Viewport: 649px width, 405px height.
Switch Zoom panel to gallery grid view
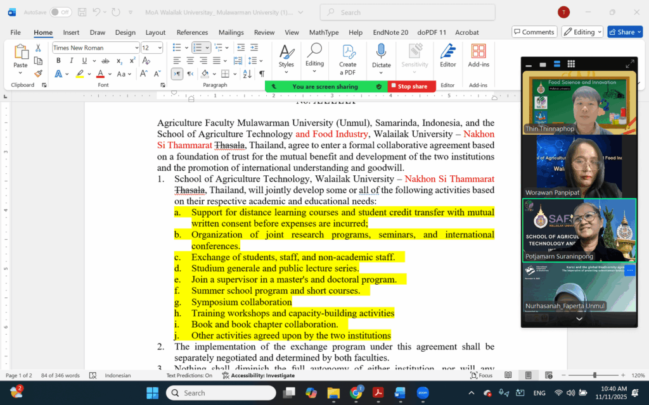571,64
